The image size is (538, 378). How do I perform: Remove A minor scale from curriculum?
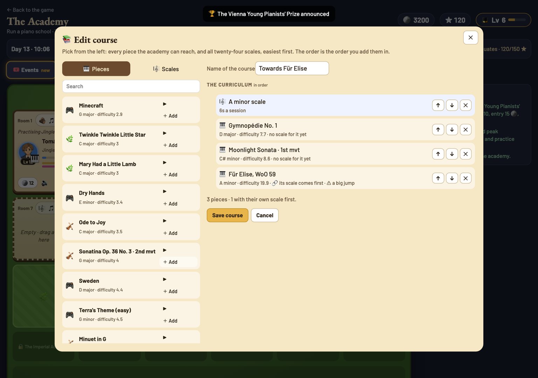[x=465, y=105]
